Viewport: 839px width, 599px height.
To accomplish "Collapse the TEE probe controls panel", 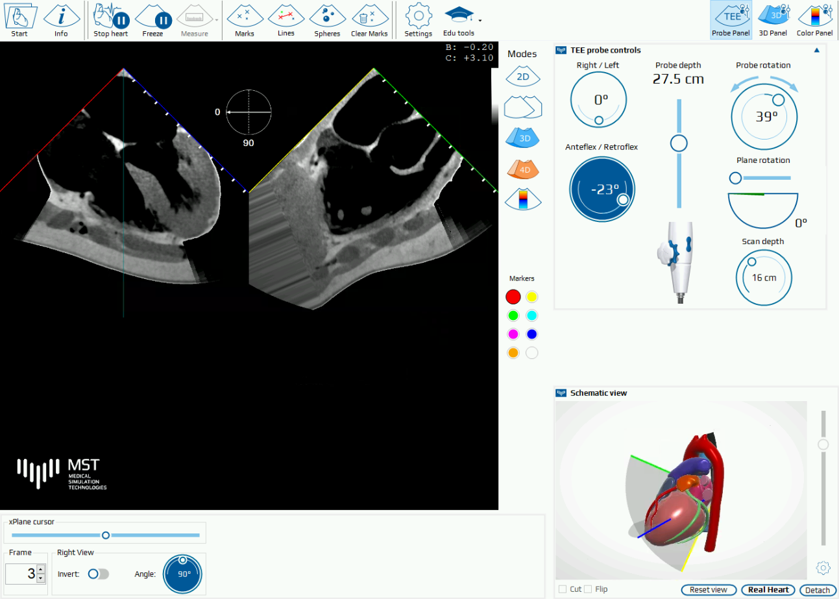I will [x=817, y=50].
